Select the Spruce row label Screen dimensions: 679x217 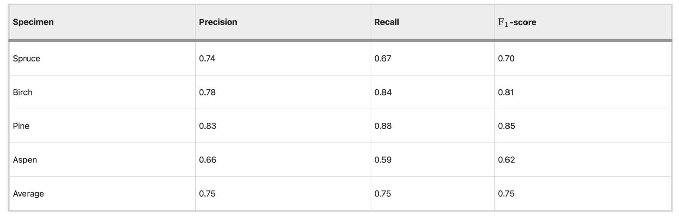click(26, 59)
